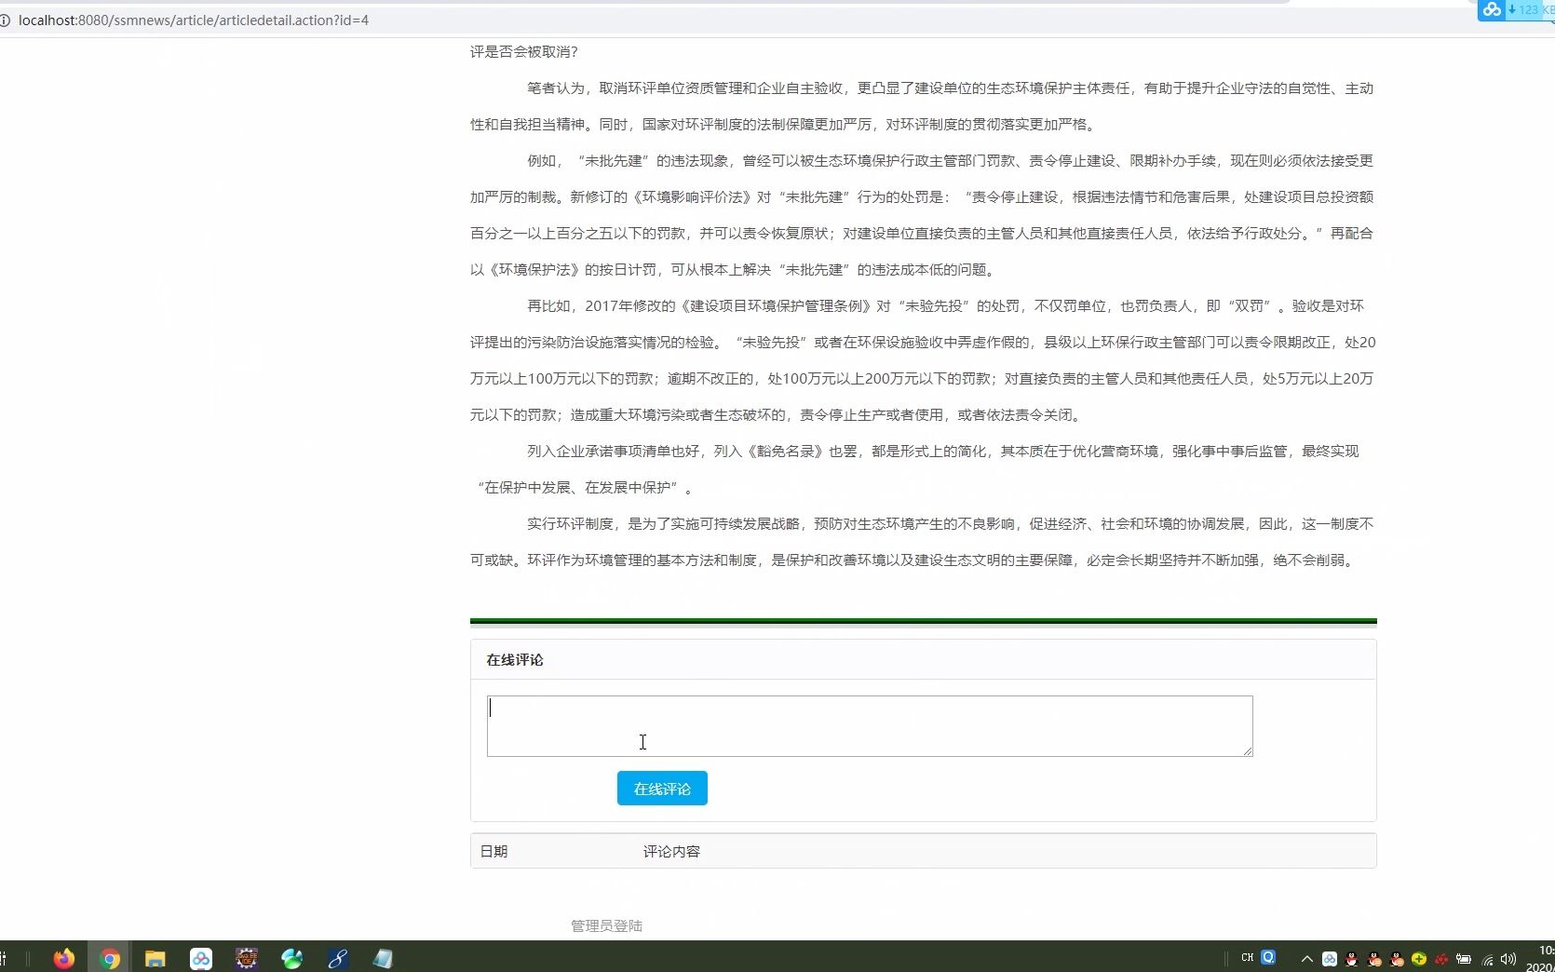Viewport: 1555px width, 972px height.
Task: Click paragraph starting 列入企业承诺事项清单
Action: [x=914, y=469]
